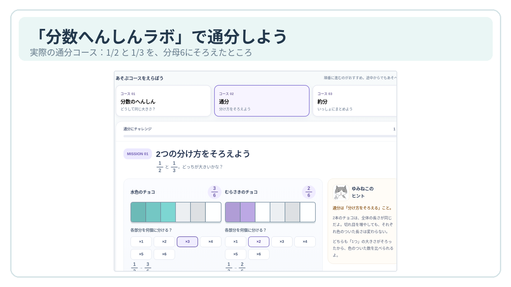
Task: Pick ×5 under 水色のチョコ
Action: point(141,254)
